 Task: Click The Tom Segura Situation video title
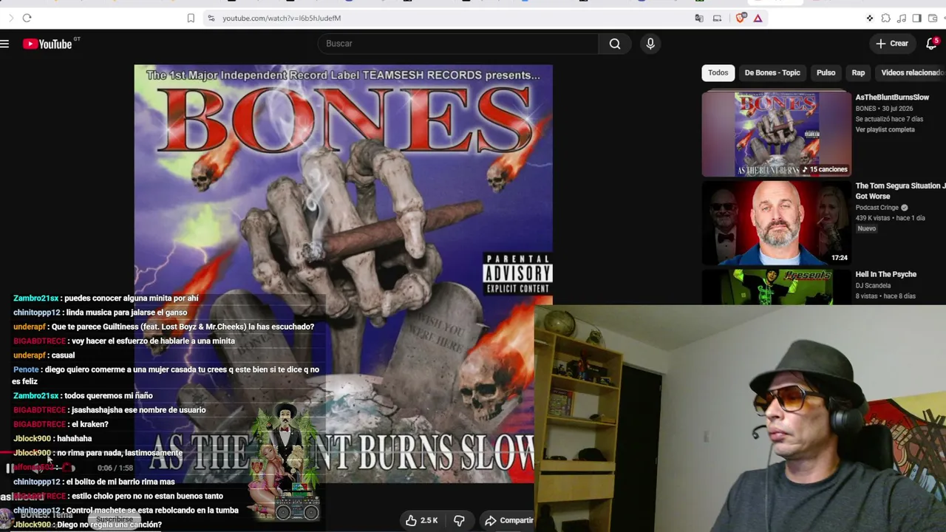coord(900,191)
